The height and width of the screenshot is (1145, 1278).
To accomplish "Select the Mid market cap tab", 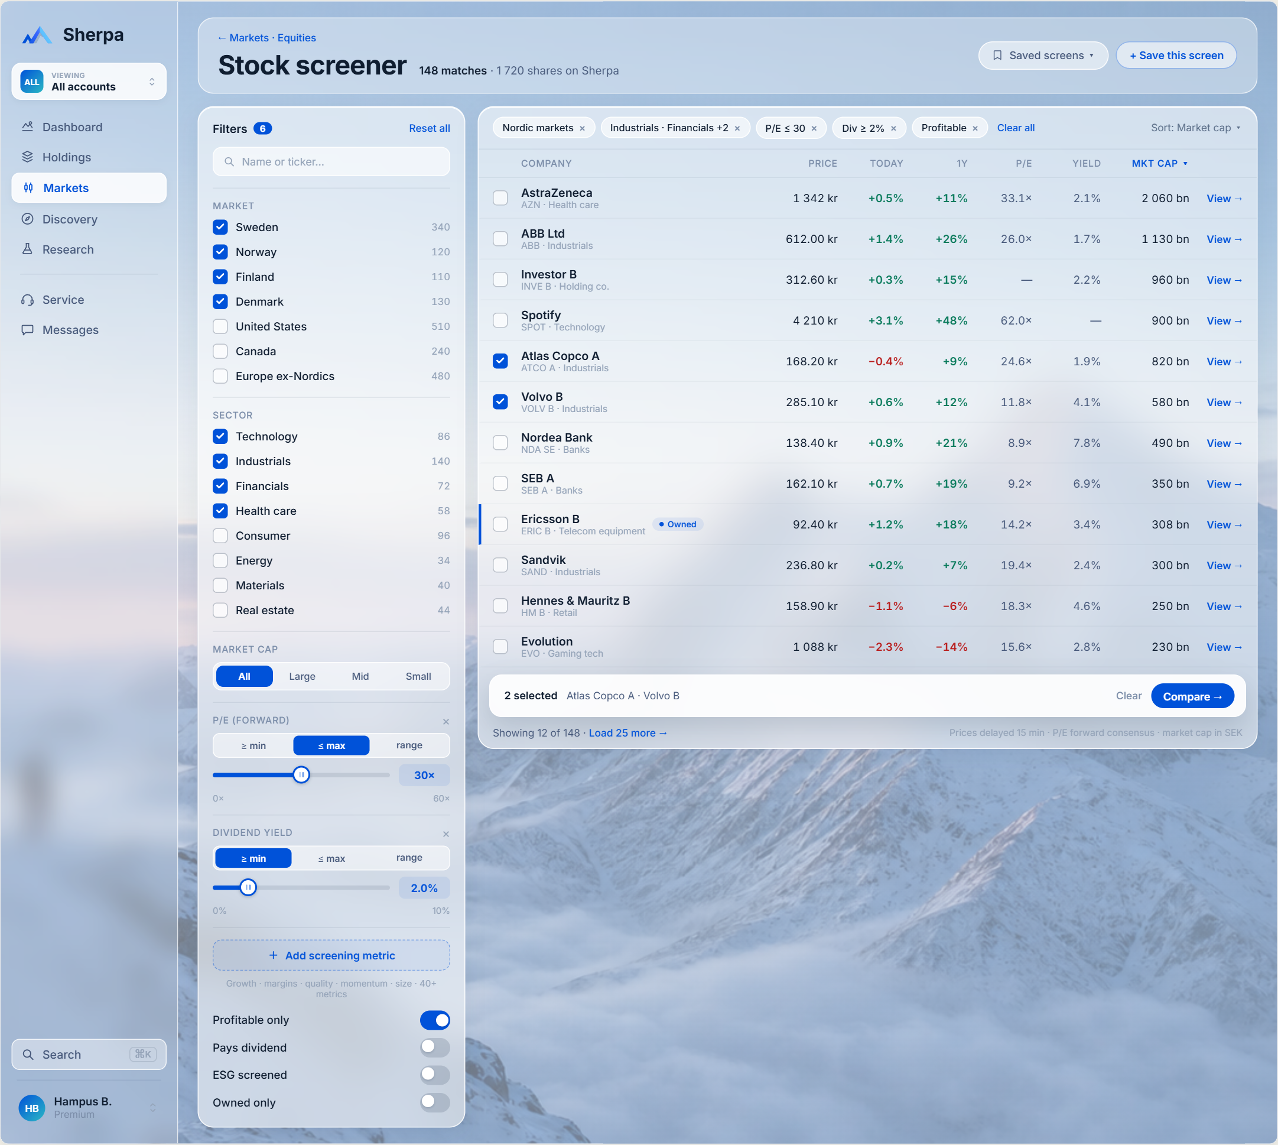I will tap(360, 677).
